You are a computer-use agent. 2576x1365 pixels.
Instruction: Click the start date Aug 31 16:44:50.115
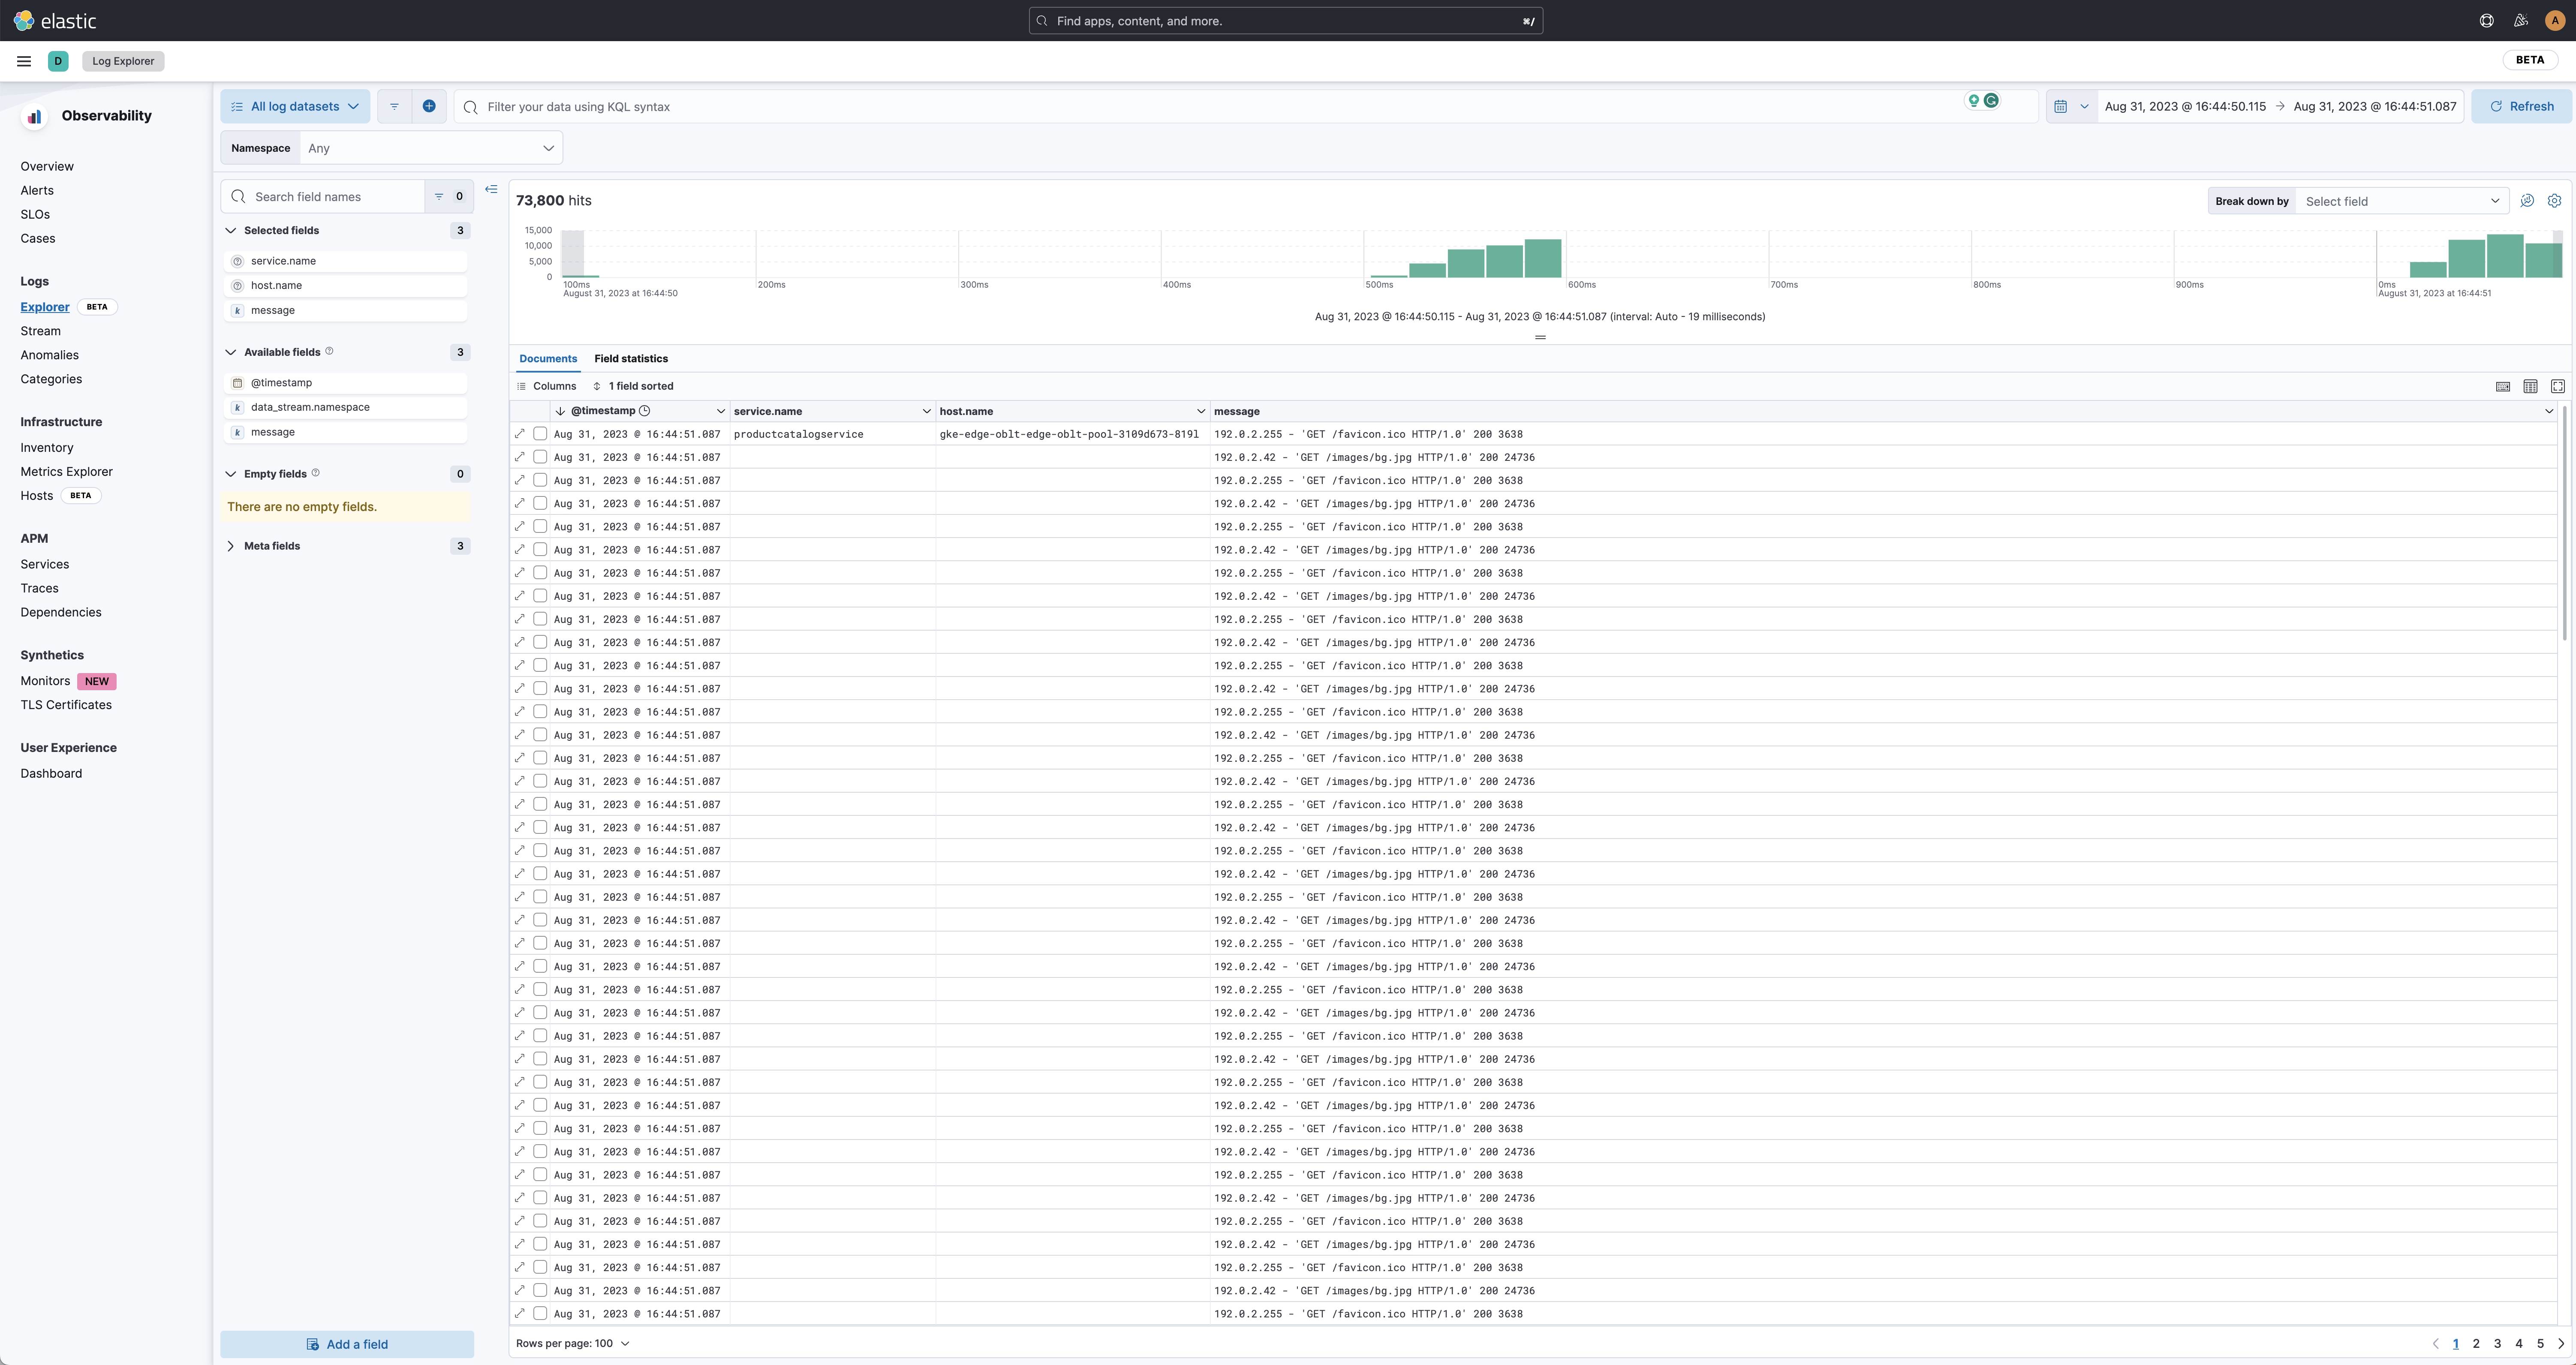click(2185, 106)
